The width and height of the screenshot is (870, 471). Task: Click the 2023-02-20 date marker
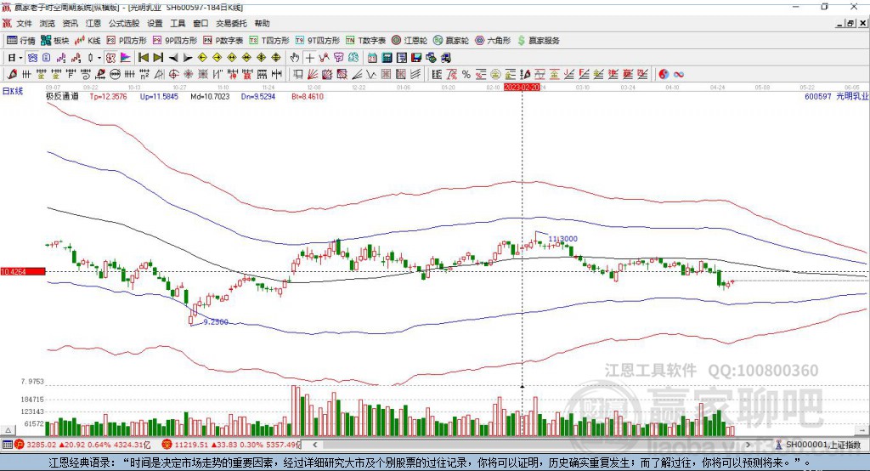tap(522, 88)
